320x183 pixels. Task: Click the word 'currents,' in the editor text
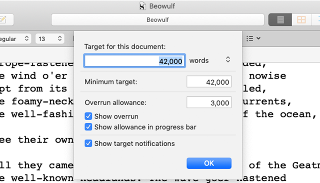[267, 101]
